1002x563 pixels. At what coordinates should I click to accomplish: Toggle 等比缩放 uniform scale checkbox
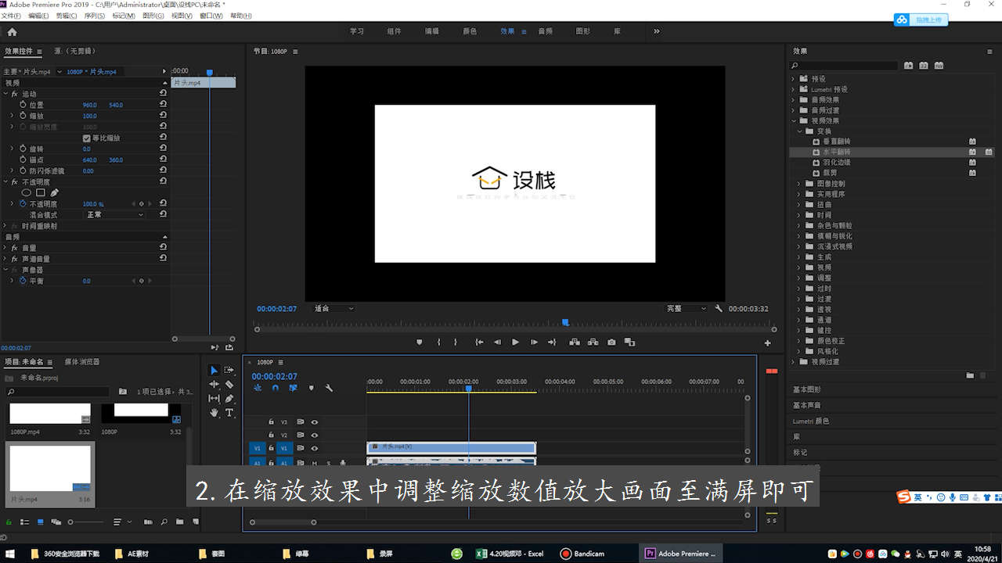(x=87, y=138)
